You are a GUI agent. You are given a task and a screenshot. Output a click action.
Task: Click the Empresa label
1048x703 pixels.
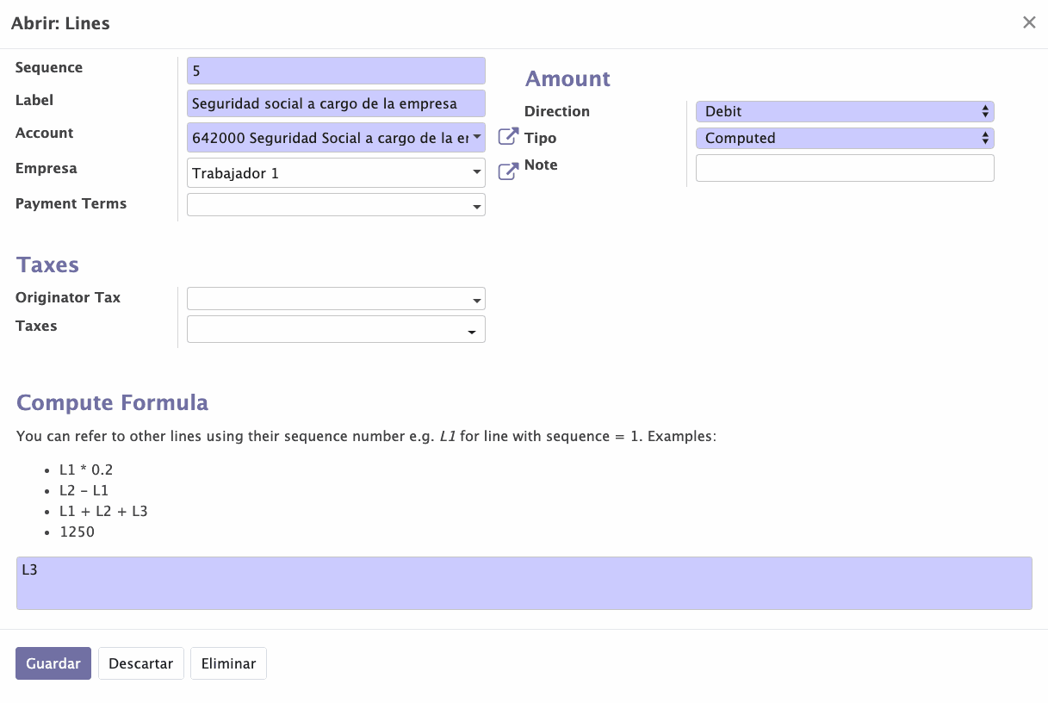coord(47,168)
